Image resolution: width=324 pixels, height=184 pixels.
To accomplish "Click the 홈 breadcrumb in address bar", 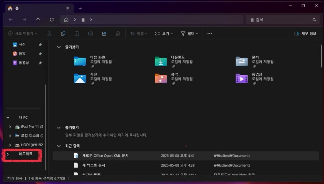I will point(83,20).
